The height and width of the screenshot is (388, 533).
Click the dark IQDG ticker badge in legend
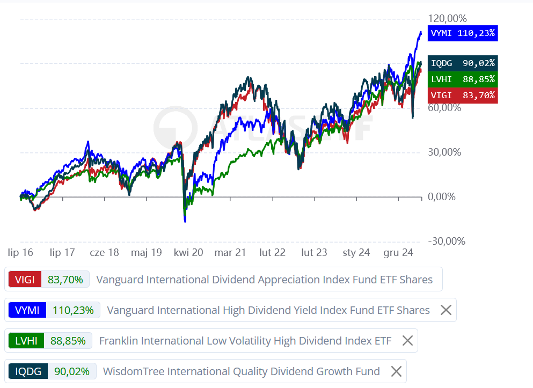(28, 371)
